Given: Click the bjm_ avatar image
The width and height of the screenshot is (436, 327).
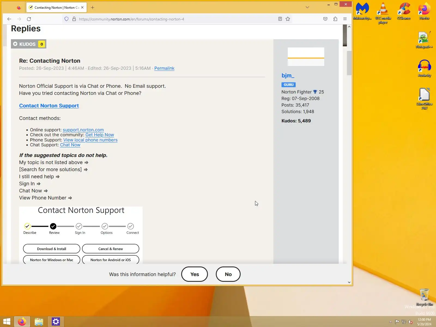Looking at the screenshot, I should 306,57.
